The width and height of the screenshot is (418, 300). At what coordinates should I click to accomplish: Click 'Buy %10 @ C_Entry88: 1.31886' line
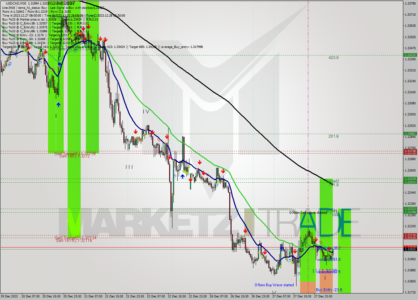tap(24, 31)
